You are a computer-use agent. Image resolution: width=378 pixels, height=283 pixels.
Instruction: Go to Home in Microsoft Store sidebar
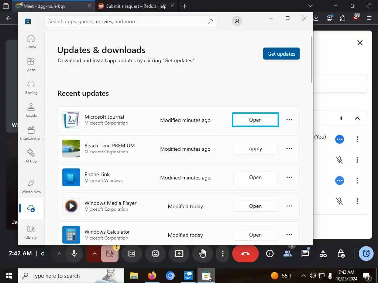point(31,42)
